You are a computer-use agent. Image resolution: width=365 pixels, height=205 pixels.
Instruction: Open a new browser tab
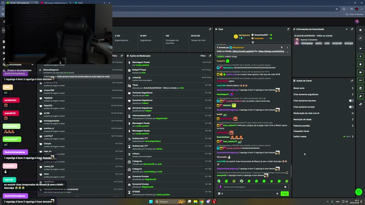click(109, 3)
